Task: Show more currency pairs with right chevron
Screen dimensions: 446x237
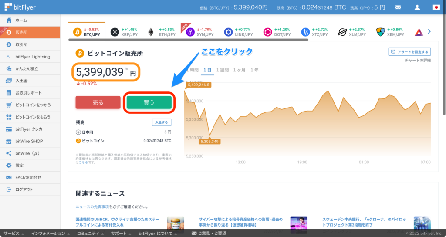Action: point(429,32)
